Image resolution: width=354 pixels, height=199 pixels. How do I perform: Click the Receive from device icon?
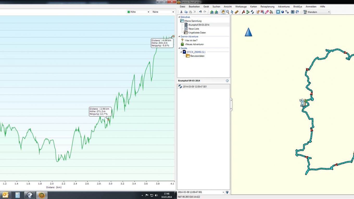click(x=216, y=12)
